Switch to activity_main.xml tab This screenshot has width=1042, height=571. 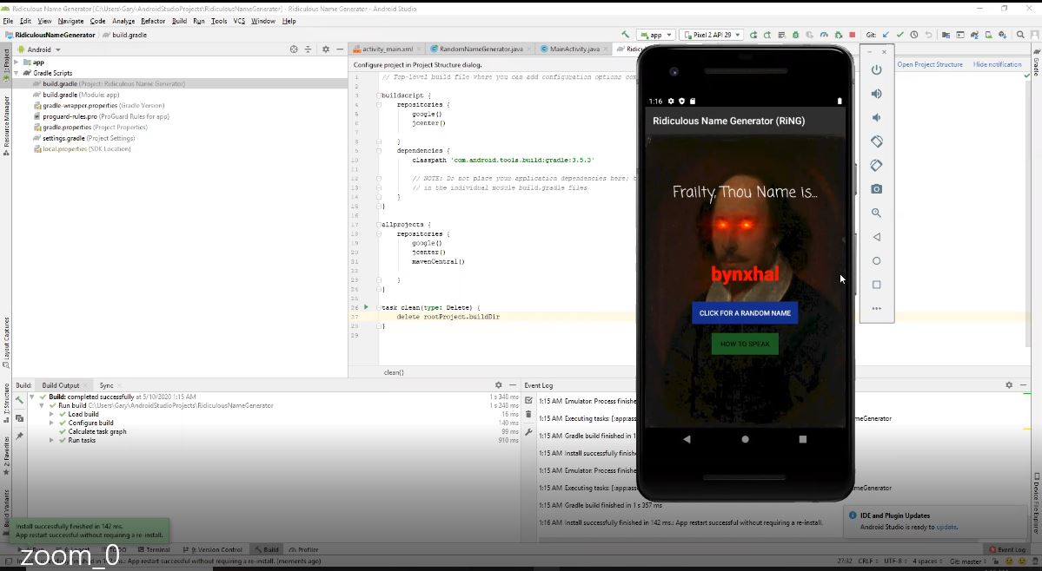387,49
